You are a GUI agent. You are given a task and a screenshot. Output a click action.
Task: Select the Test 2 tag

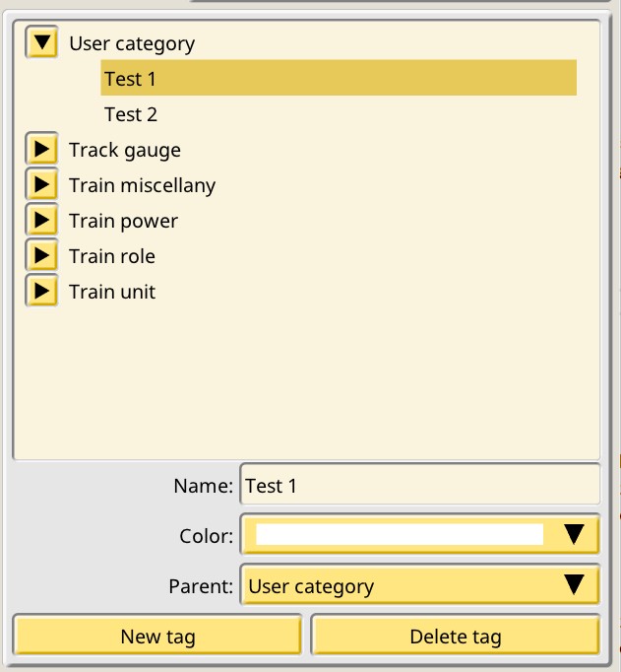coord(131,114)
